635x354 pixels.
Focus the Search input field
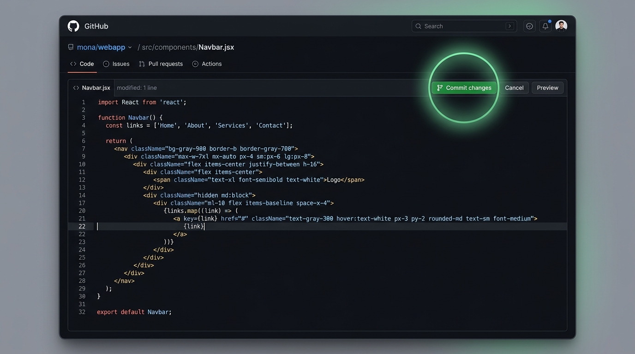tap(464, 26)
